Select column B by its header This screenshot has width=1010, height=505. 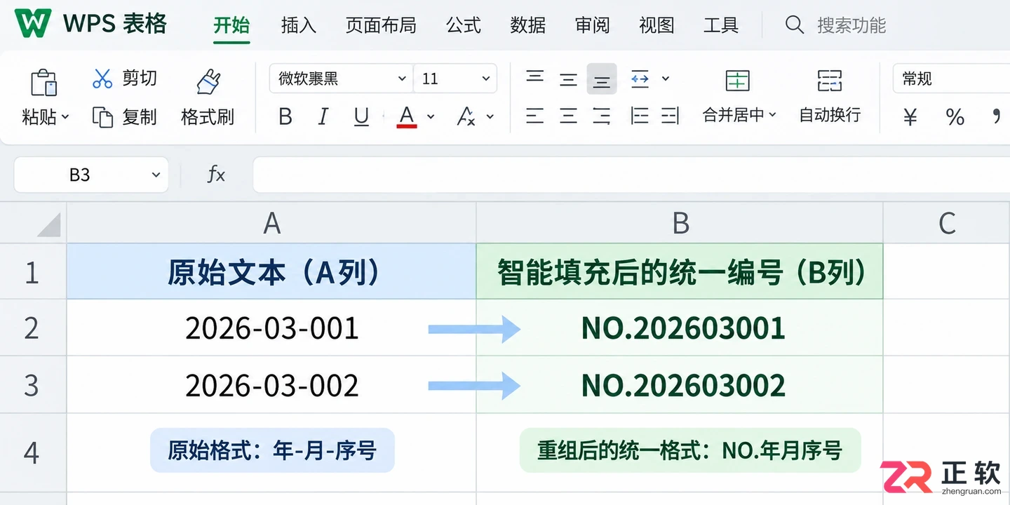[680, 223]
